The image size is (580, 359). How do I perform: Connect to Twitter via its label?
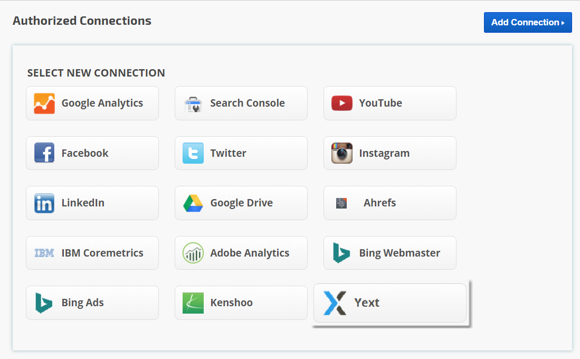pyautogui.click(x=228, y=153)
